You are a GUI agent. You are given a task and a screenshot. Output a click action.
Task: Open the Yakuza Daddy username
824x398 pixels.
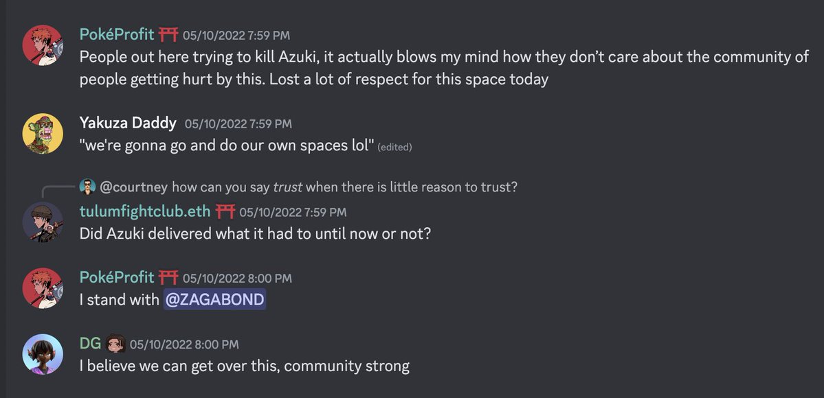tap(128, 124)
